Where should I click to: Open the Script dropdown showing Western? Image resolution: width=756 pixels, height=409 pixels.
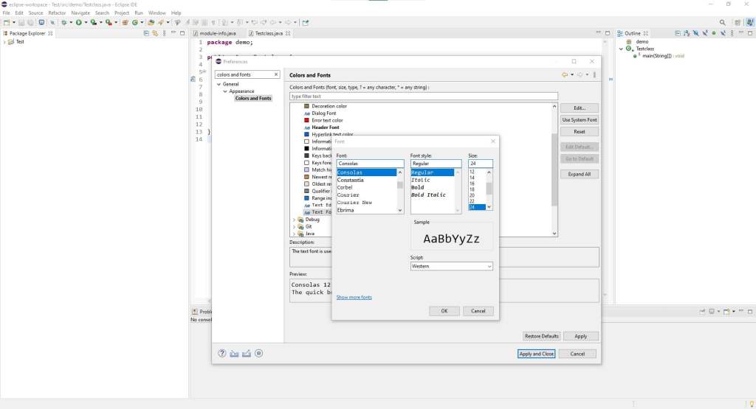(451, 266)
